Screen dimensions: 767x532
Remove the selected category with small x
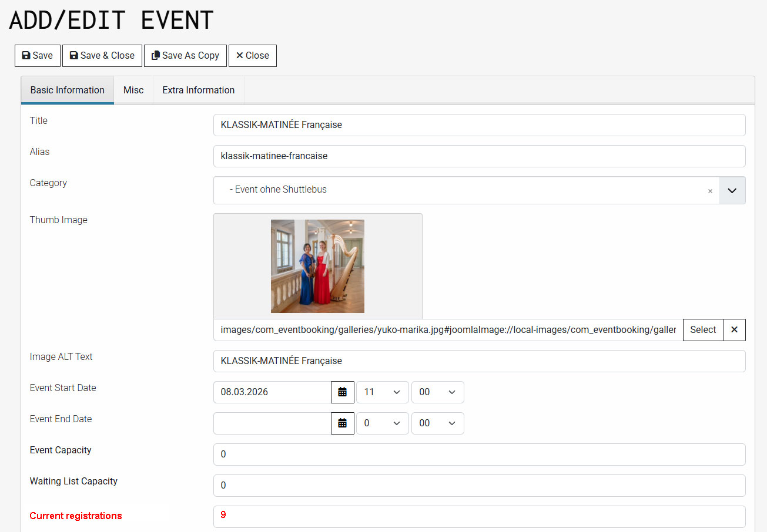tap(710, 191)
